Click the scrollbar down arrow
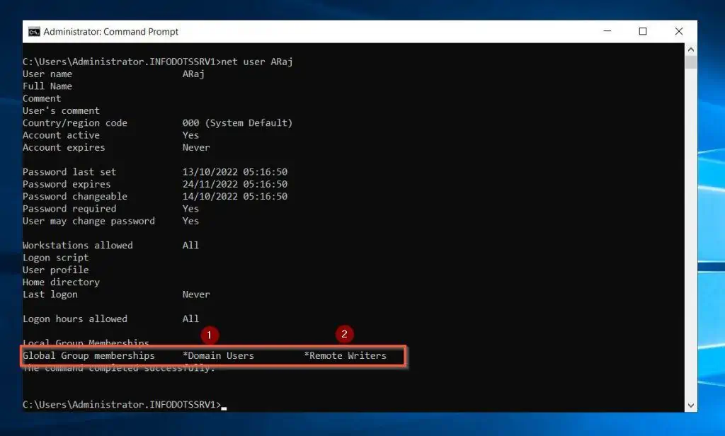Image resolution: width=725 pixels, height=436 pixels. click(x=691, y=406)
